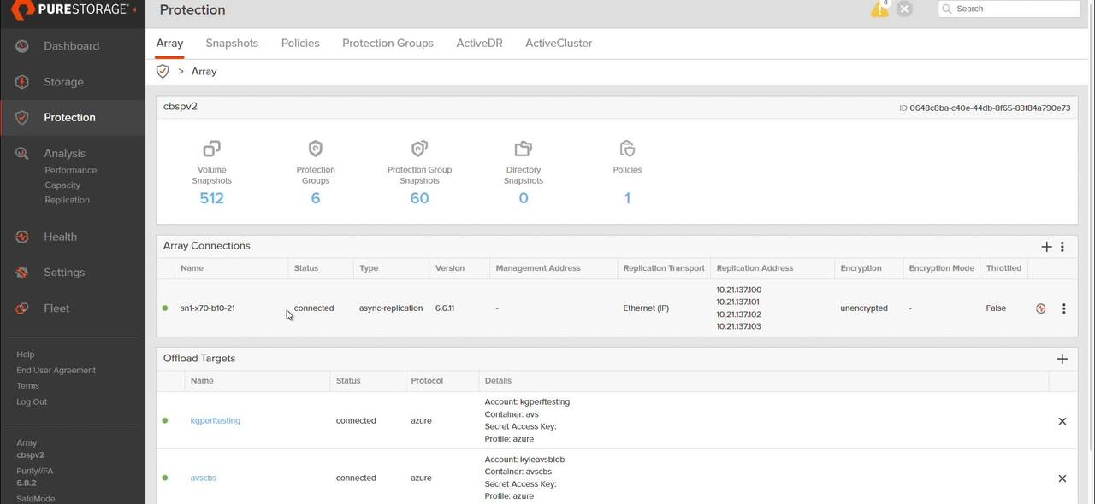
Task: Sort connections by Name column header
Action: (x=192, y=268)
